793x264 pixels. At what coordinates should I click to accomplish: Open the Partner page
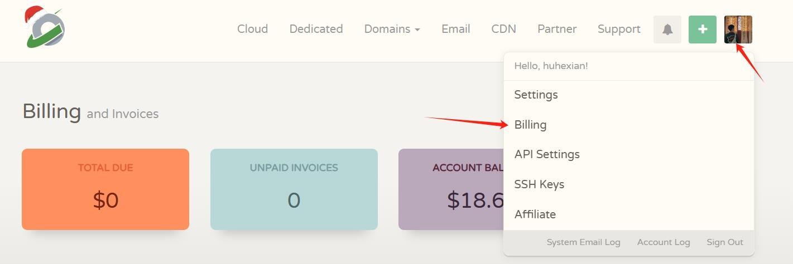(557, 29)
